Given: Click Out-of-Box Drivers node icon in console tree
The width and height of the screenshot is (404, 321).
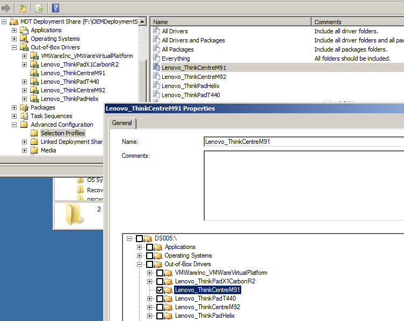Looking at the screenshot, I should click(x=24, y=47).
